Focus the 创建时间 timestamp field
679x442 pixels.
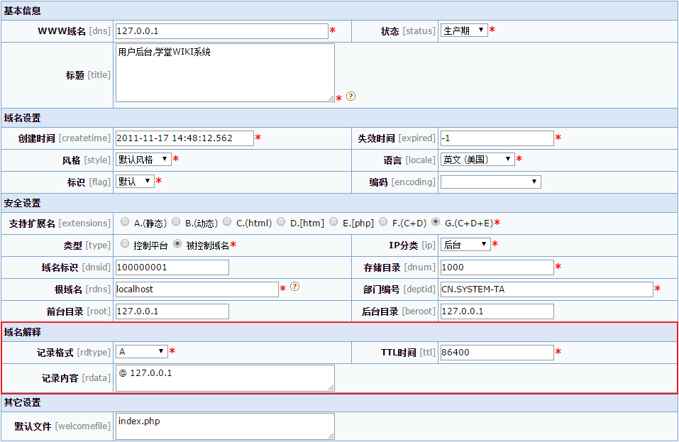[x=184, y=138]
